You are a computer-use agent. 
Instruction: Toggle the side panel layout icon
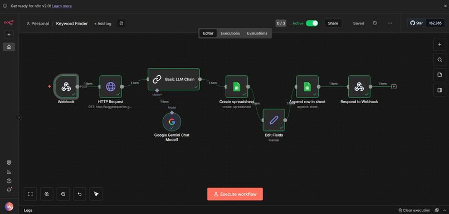[x=440, y=90]
